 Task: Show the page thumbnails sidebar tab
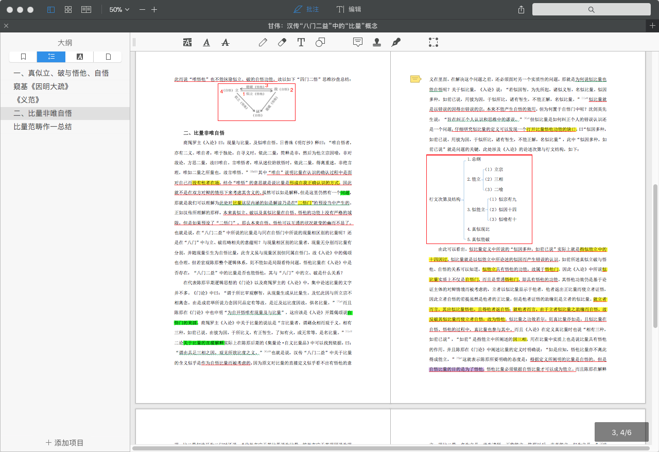[108, 57]
